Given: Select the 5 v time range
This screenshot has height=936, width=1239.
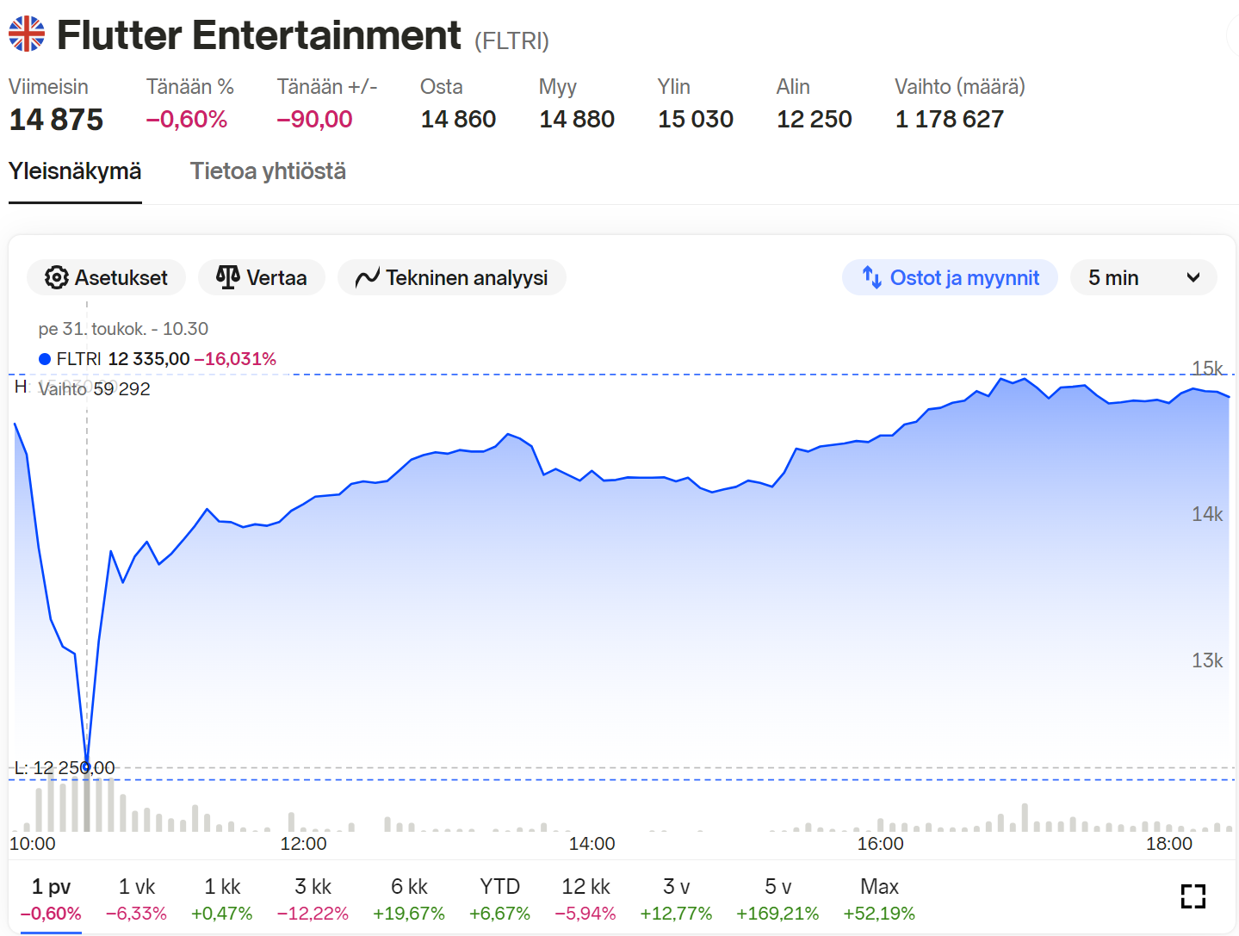Looking at the screenshot, I should point(777,898).
